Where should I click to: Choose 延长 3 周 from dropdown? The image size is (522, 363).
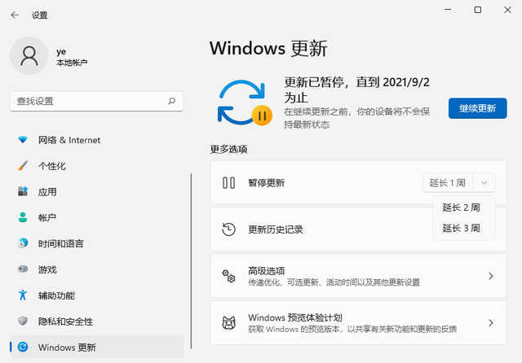(x=464, y=228)
